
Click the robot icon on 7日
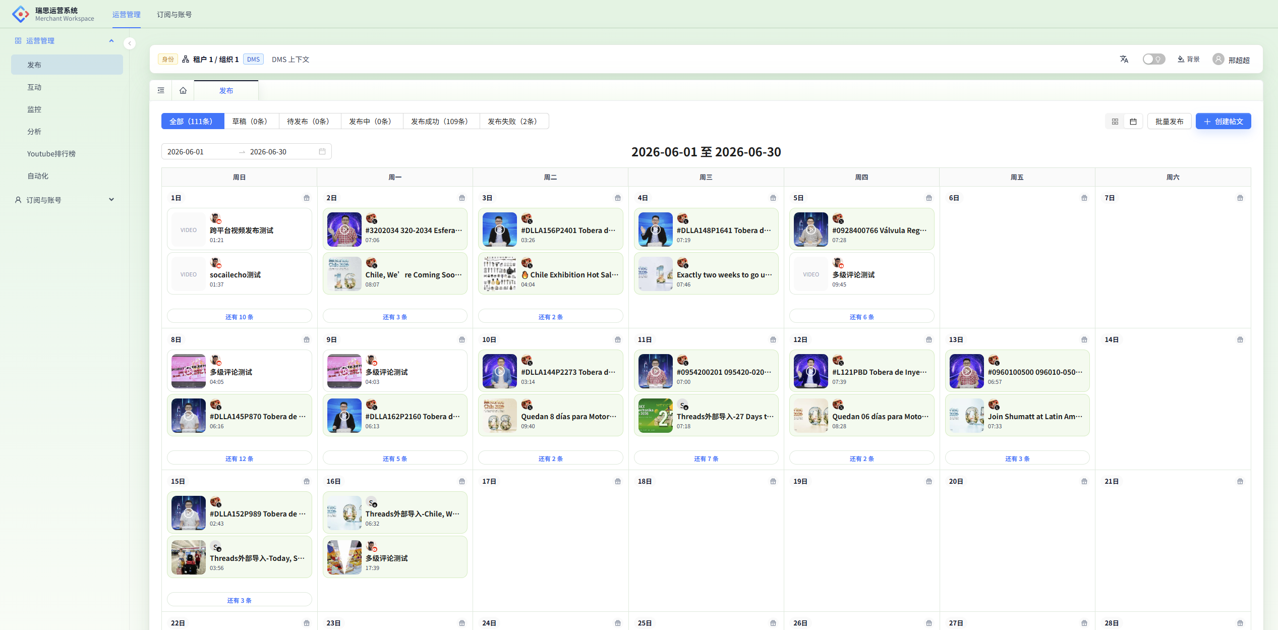click(x=1240, y=198)
